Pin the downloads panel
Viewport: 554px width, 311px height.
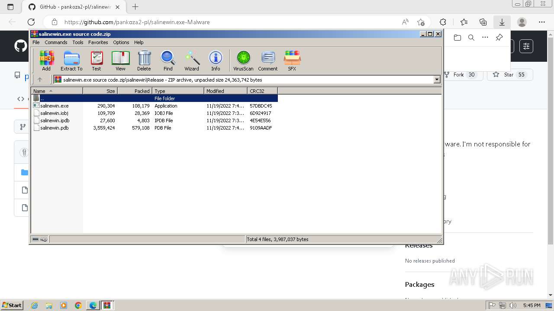tap(499, 38)
